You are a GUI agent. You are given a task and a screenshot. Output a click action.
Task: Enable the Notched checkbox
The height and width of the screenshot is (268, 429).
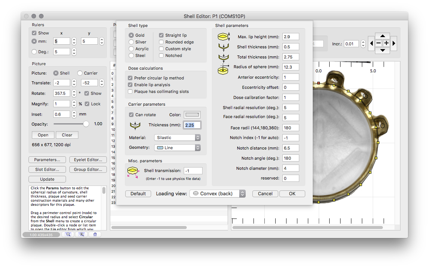[x=161, y=55]
